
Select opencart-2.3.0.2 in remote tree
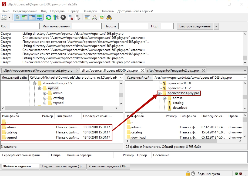pos(179,88)
